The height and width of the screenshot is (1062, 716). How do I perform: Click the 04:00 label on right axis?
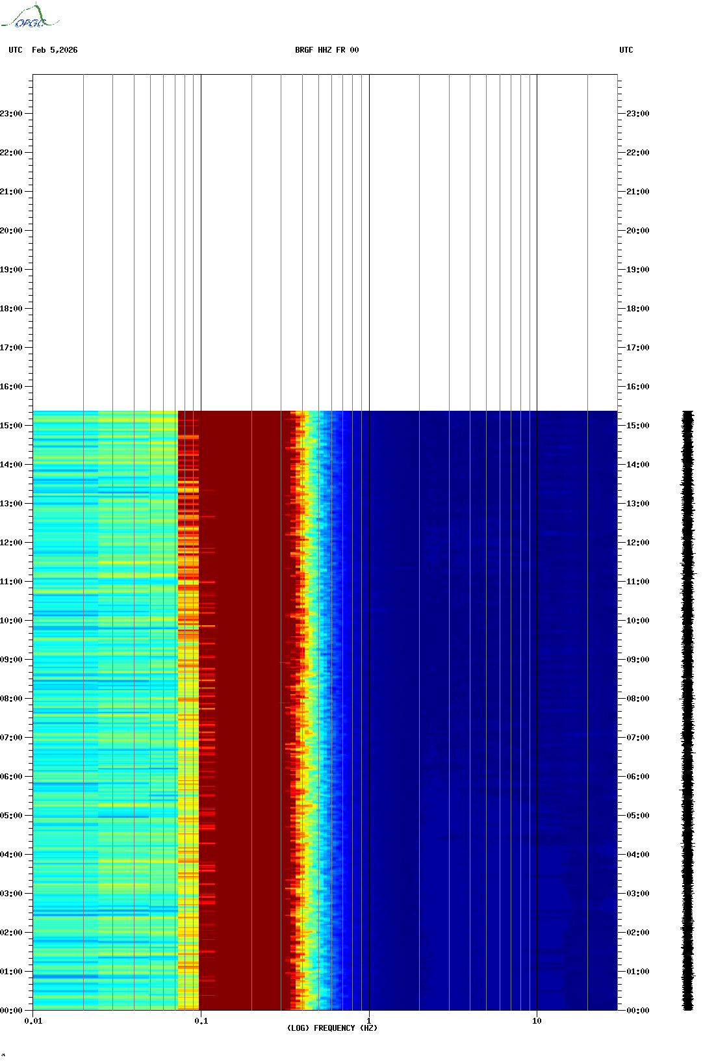(637, 855)
